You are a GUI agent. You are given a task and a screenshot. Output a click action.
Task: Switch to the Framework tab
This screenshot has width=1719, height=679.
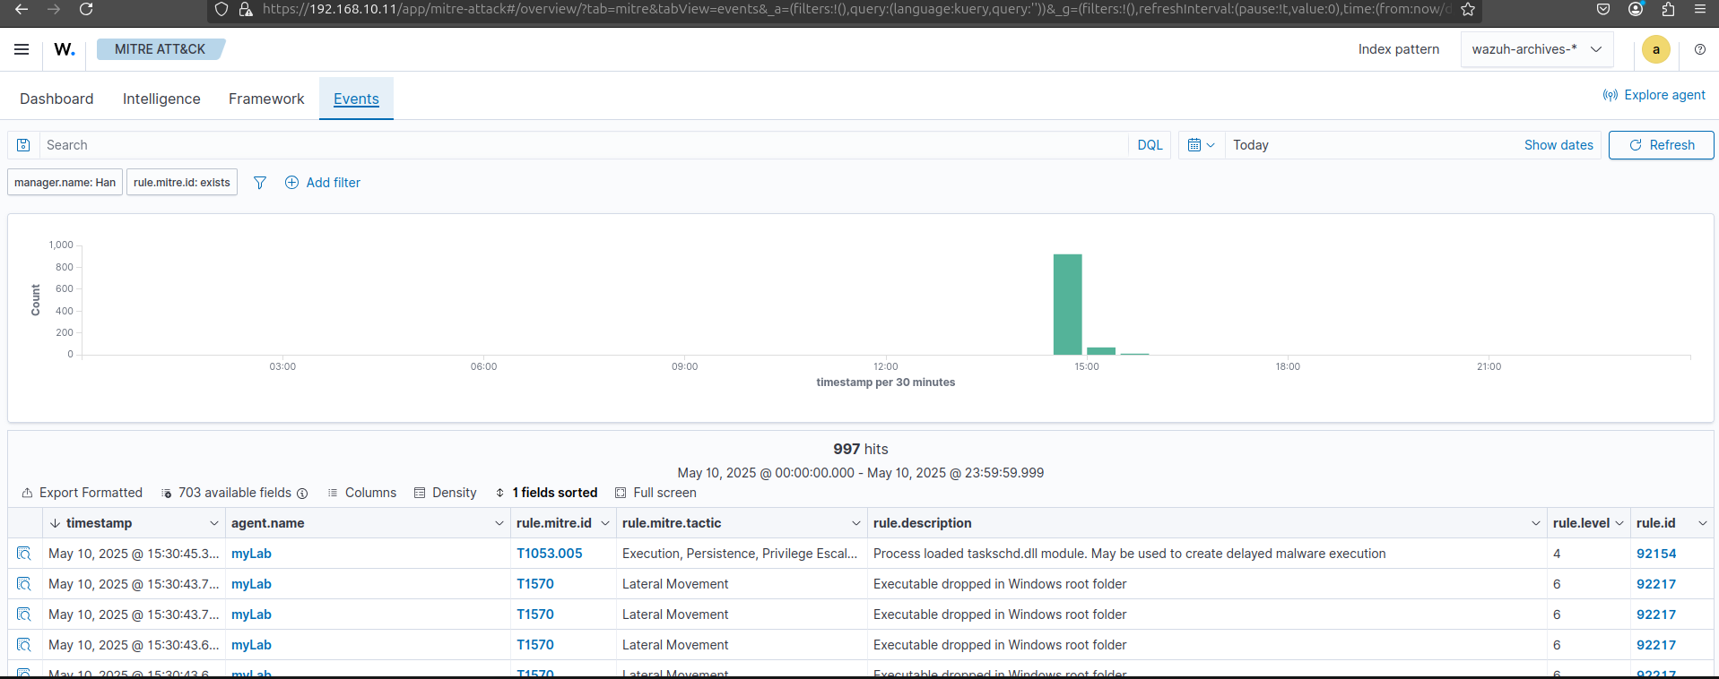[x=266, y=99]
